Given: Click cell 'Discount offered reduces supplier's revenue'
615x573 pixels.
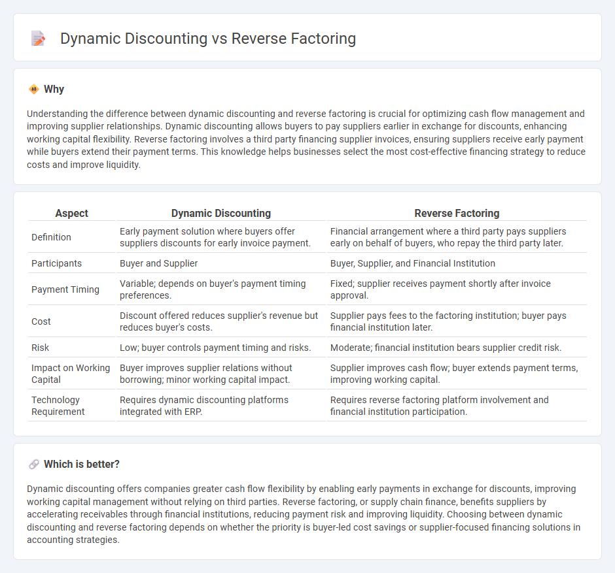Looking at the screenshot, I should click(x=221, y=321).
